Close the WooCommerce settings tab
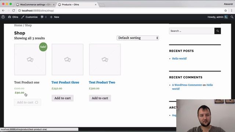 (x=54, y=5)
